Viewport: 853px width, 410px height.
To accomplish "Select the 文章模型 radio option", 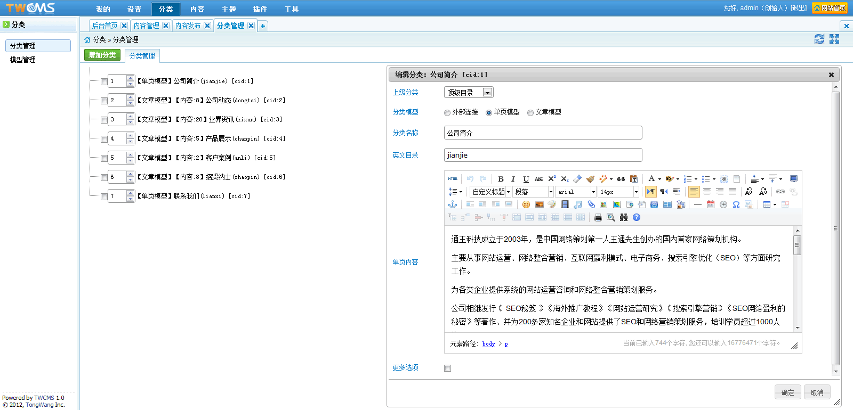I will (x=530, y=113).
